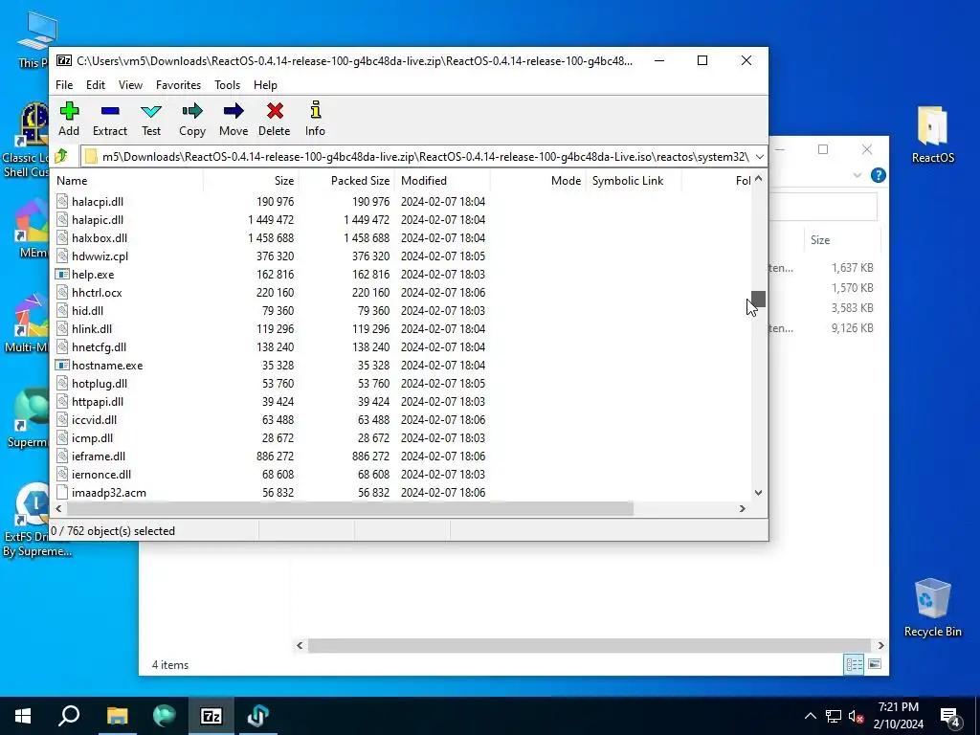Go up one folder level icon
Image resolution: width=980 pixels, height=735 pixels.
(62, 156)
